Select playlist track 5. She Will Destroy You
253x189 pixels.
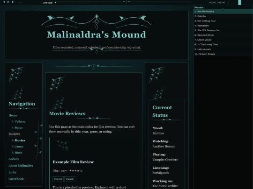pyautogui.click(x=223, y=30)
